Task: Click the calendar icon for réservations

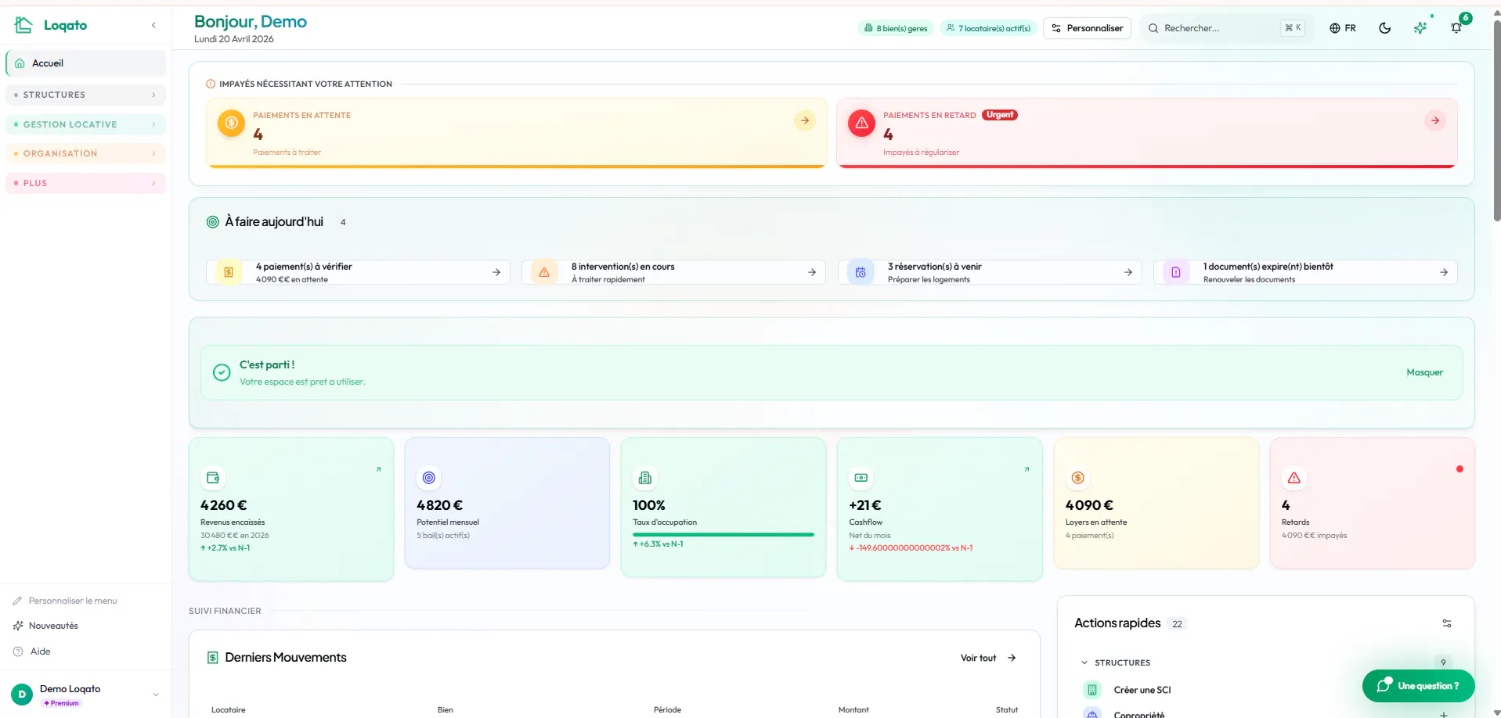Action: [861, 272]
